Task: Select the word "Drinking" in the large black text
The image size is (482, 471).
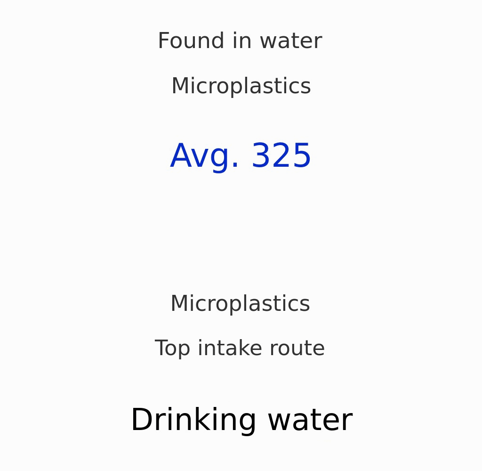Action: [193, 421]
